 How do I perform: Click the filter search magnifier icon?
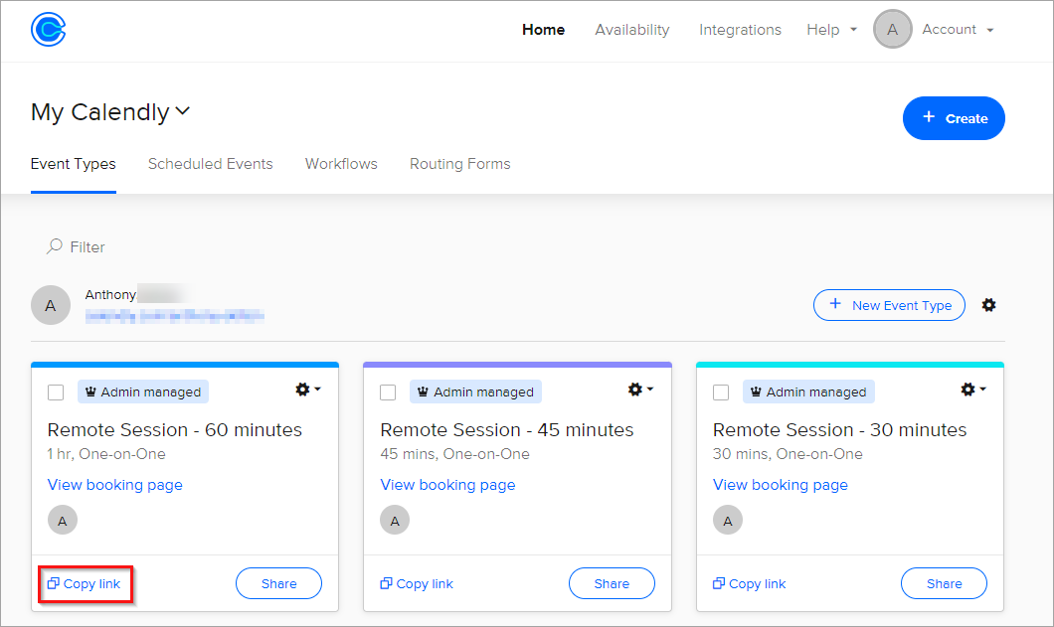55,246
